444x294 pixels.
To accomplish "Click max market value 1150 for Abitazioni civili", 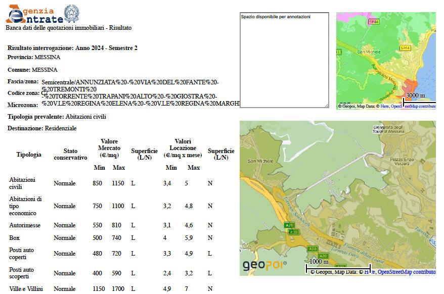I will coord(118,183).
